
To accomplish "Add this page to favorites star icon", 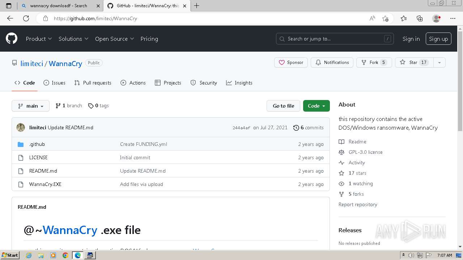I will point(385,18).
